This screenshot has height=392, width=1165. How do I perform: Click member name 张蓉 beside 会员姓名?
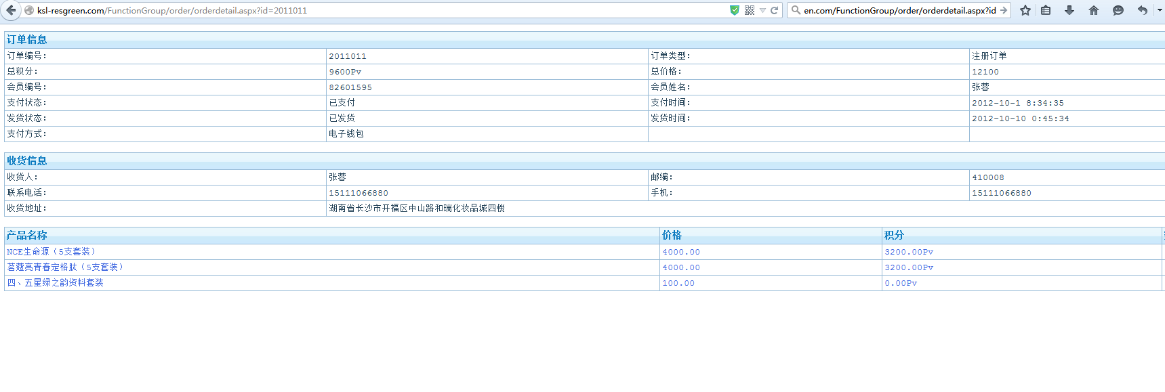point(981,87)
